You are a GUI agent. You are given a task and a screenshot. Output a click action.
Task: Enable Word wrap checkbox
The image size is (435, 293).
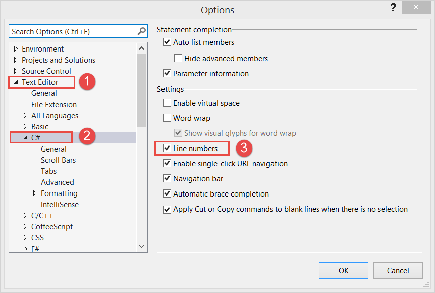[x=167, y=118]
